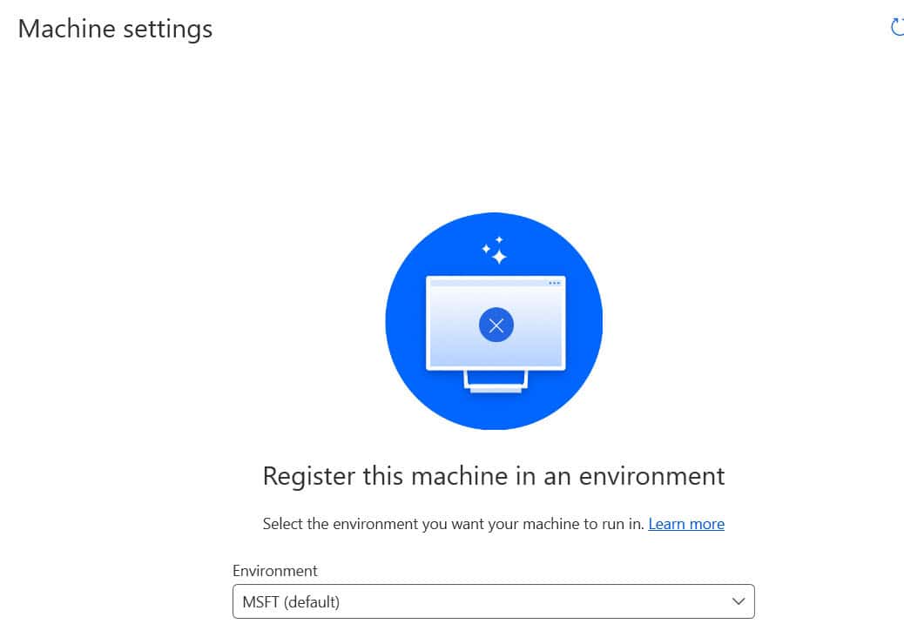Click the sparkles above the monitor illustration
904x644 pixels.
tap(496, 248)
